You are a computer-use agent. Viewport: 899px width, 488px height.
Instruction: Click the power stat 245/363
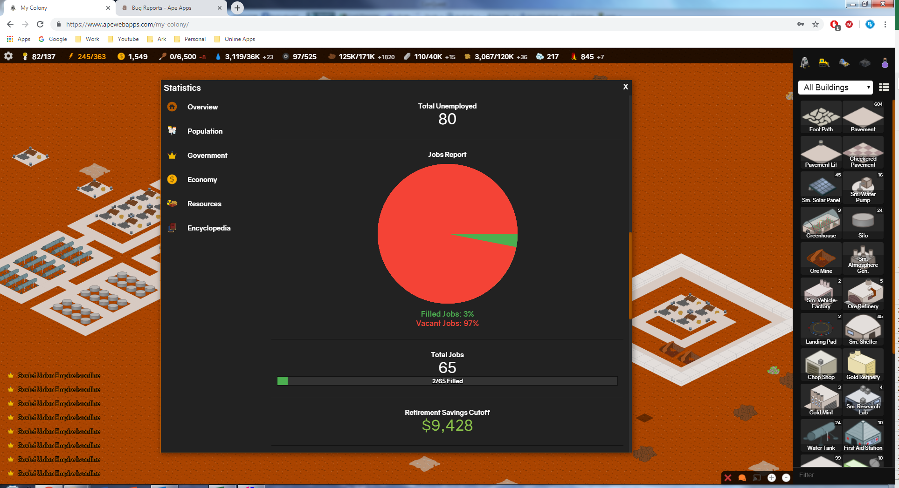click(87, 56)
